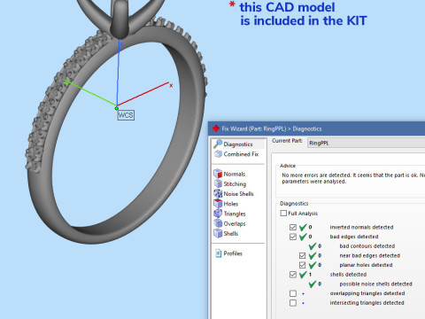Image resolution: width=425 pixels, height=319 pixels.
Task: Go to the Triangles page label
Action: (235, 214)
